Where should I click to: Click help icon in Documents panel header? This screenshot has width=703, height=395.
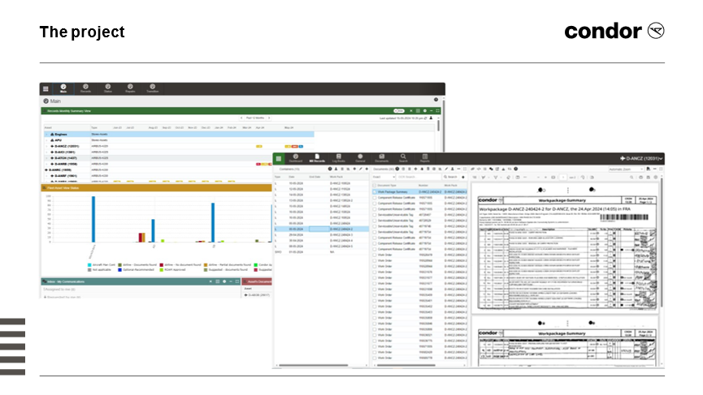pos(397,169)
